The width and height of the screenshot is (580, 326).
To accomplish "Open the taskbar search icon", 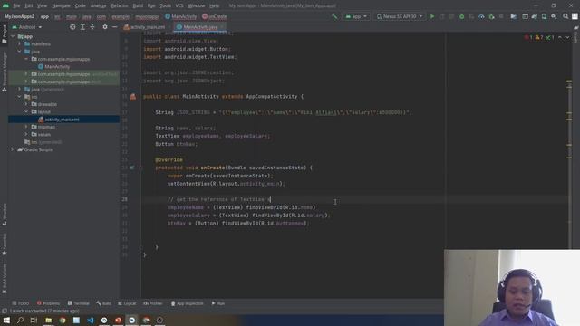I will coord(20,320).
